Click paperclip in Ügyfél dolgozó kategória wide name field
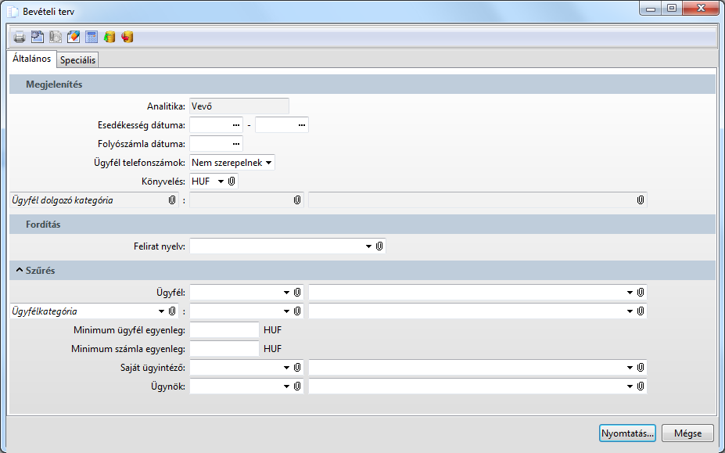The width and height of the screenshot is (725, 453). point(641,200)
